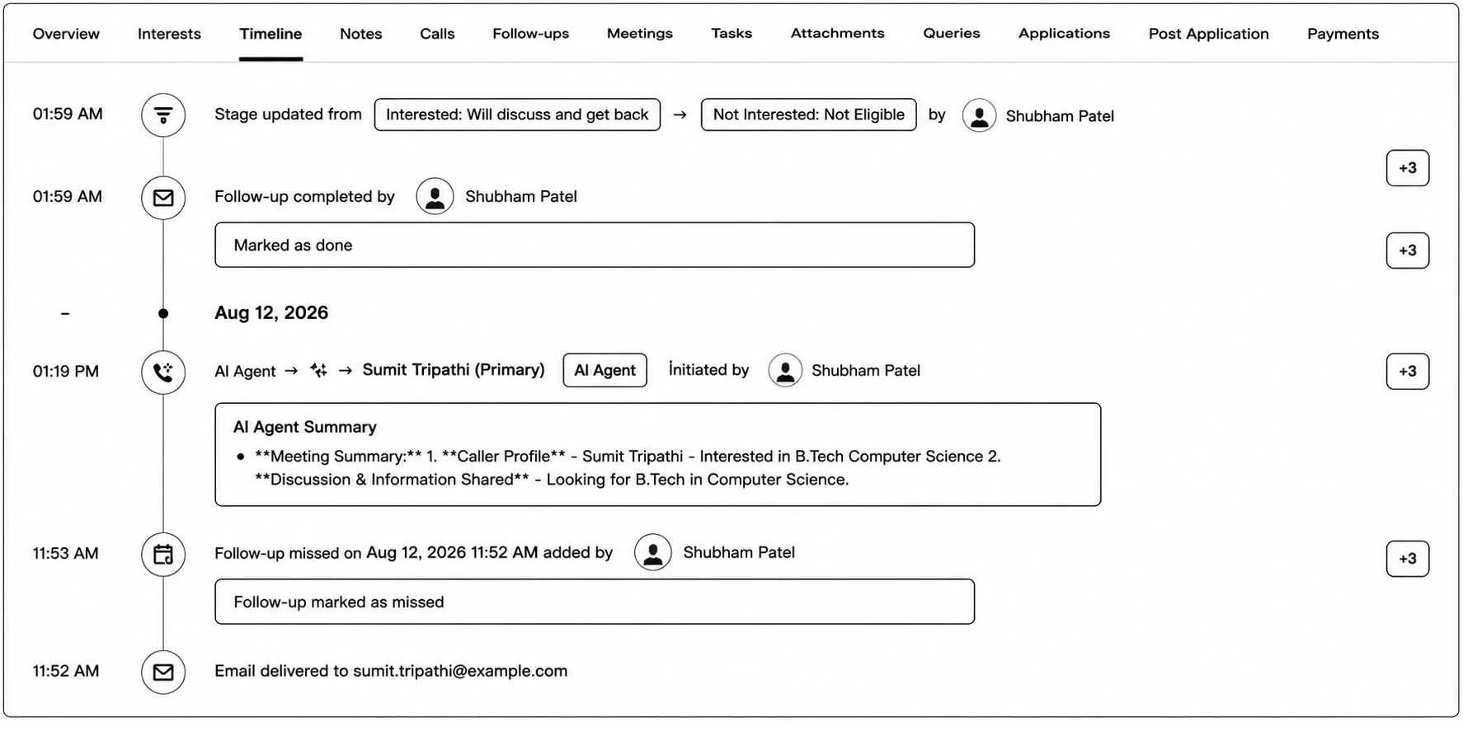Switch to Queries tab
Screen dimensions: 1463x731
tap(952, 34)
